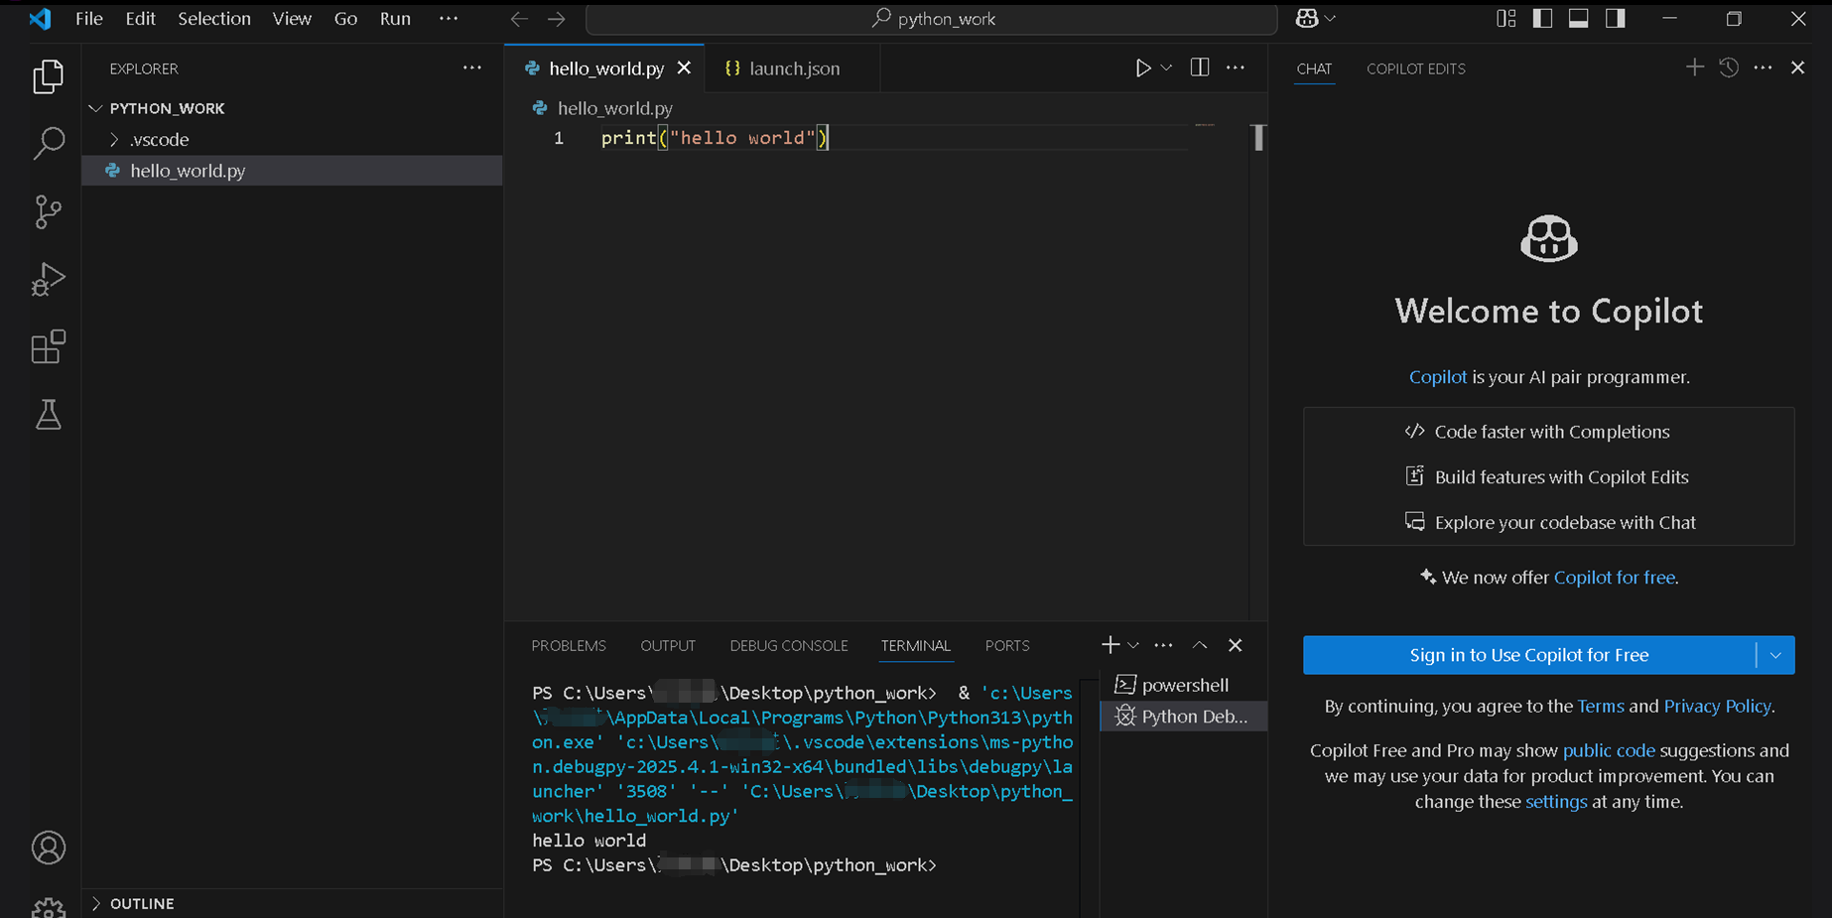Open the Selection menu
The height and width of the screenshot is (918, 1832).
(x=213, y=19)
